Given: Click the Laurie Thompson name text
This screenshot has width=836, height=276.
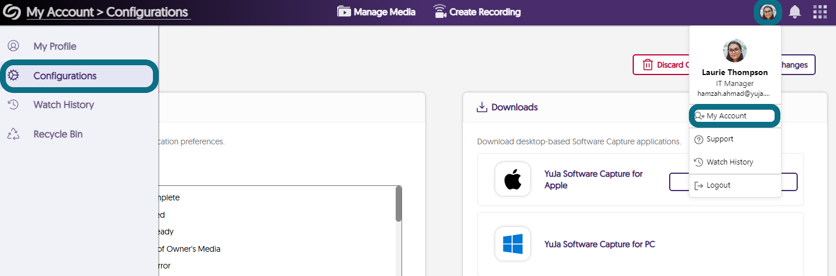Looking at the screenshot, I should 735,73.
